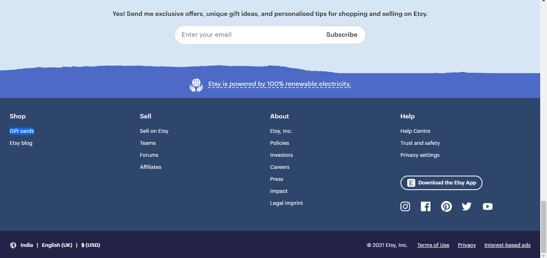Image resolution: width=547 pixels, height=258 pixels.
Task: Click the globe-in-hands renewable energy icon
Action: (196, 85)
